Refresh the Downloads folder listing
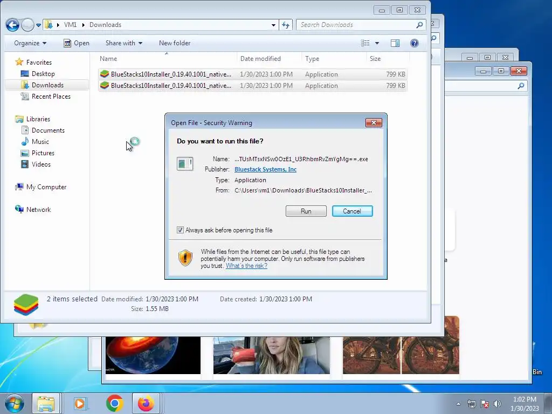552x414 pixels. point(286,25)
